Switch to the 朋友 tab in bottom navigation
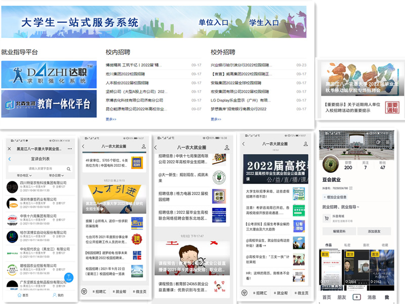The height and width of the screenshot is (304, 405). 342,297
